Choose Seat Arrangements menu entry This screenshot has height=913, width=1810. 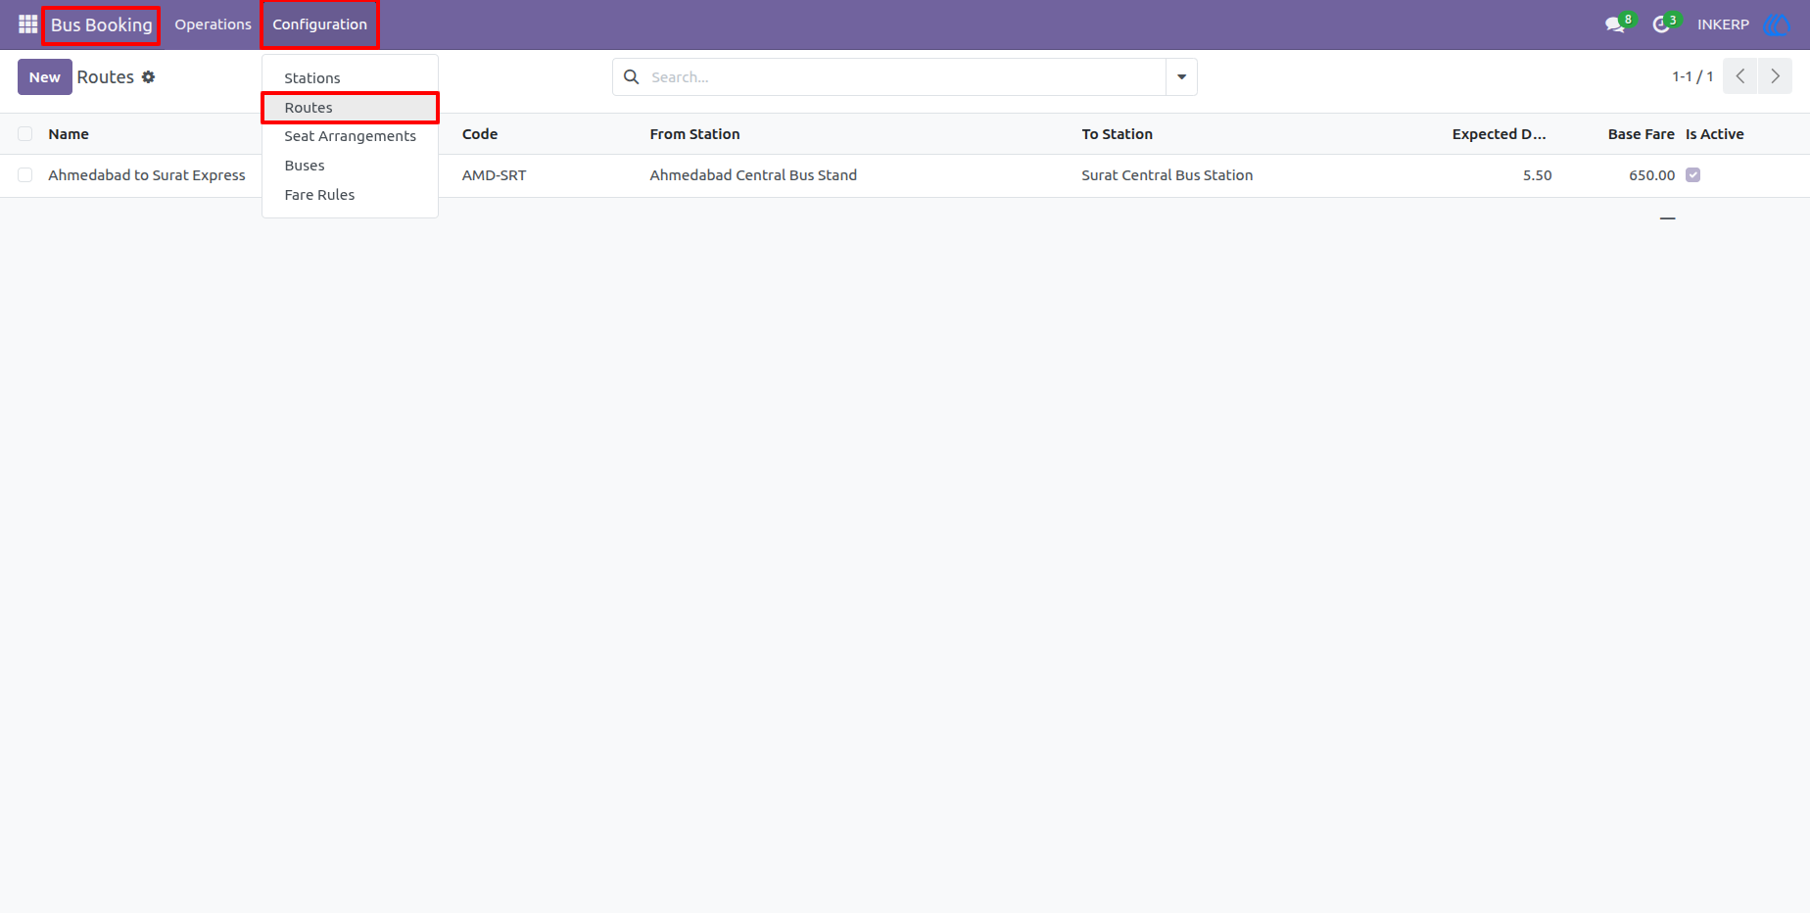350,136
